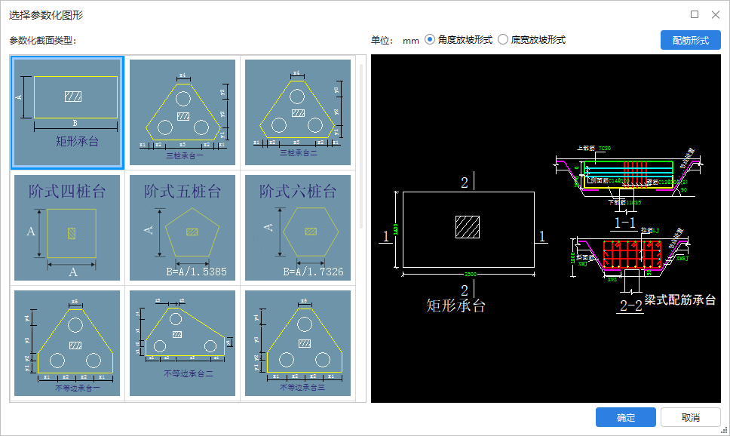Click the 1400 height dimension in preview
Image resolution: width=730 pixels, height=436 pixels.
coord(396,229)
